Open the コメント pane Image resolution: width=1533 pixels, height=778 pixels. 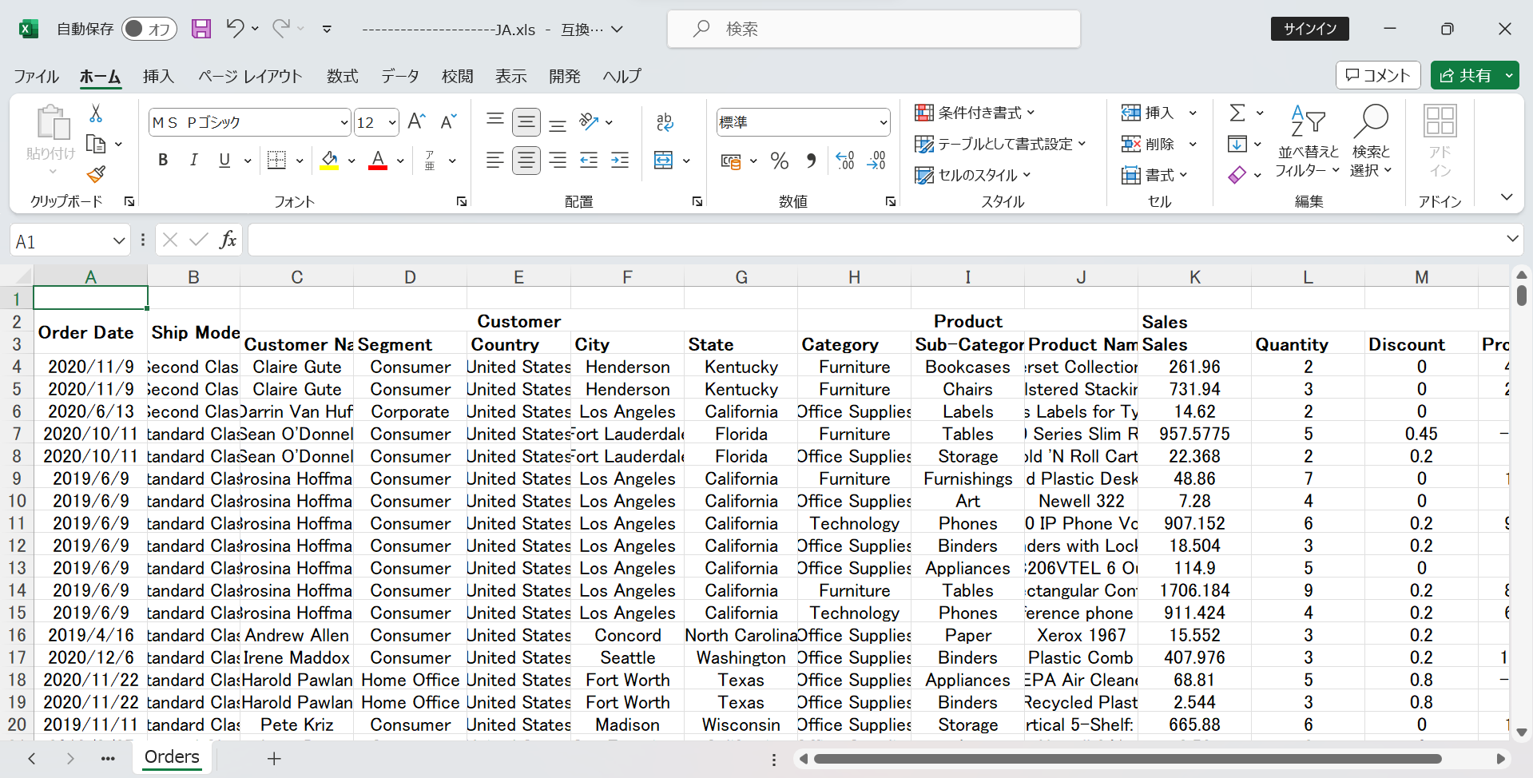click(x=1378, y=75)
